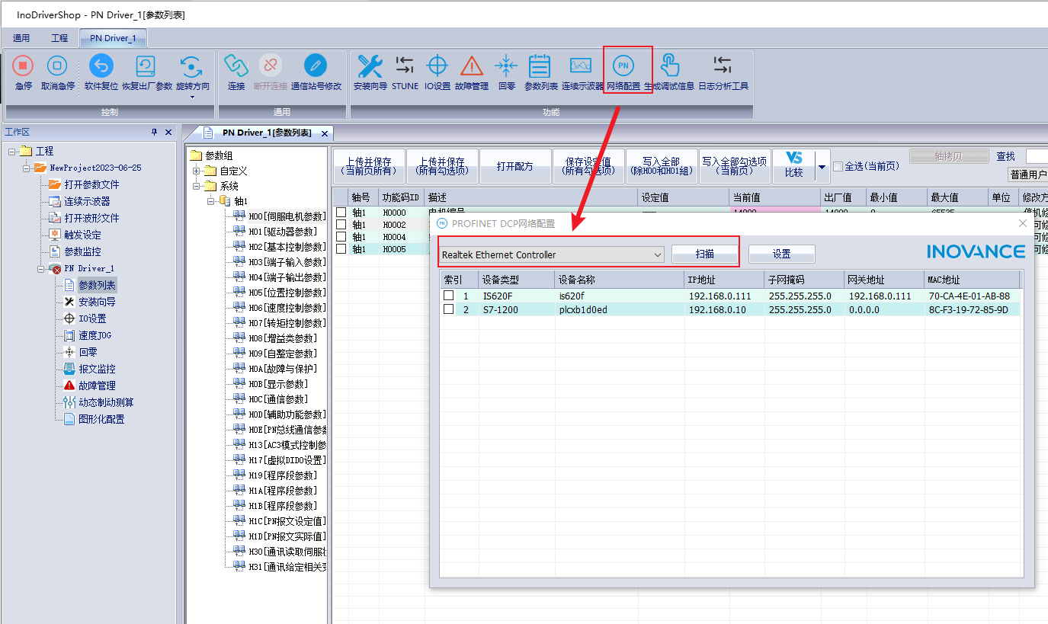Image resolution: width=1048 pixels, height=624 pixels.
Task: Click the 网络配置 PN icon
Action: [x=623, y=66]
